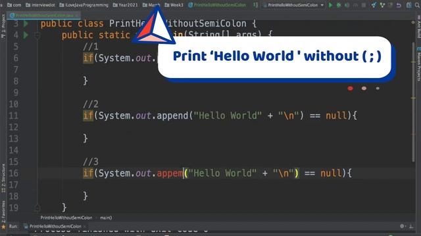The width and height of the screenshot is (421, 236).
Task: Run main gutter arrow on line 4
Action: [x=26, y=35]
